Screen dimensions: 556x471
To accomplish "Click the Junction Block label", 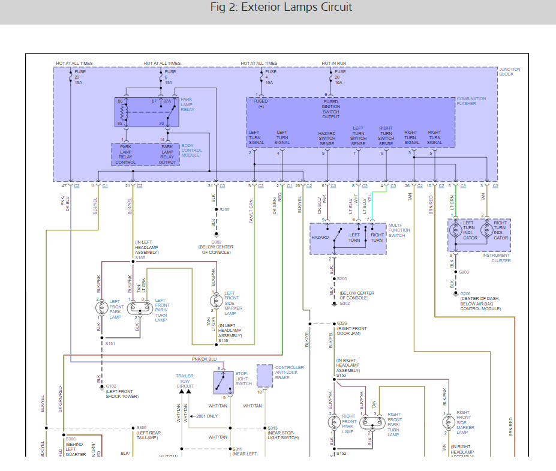I will pyautogui.click(x=510, y=71).
